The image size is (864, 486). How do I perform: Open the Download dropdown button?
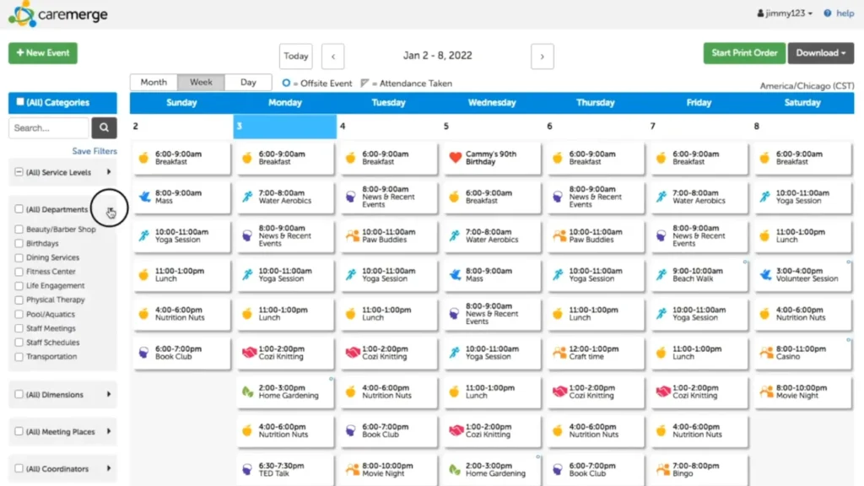coord(820,53)
